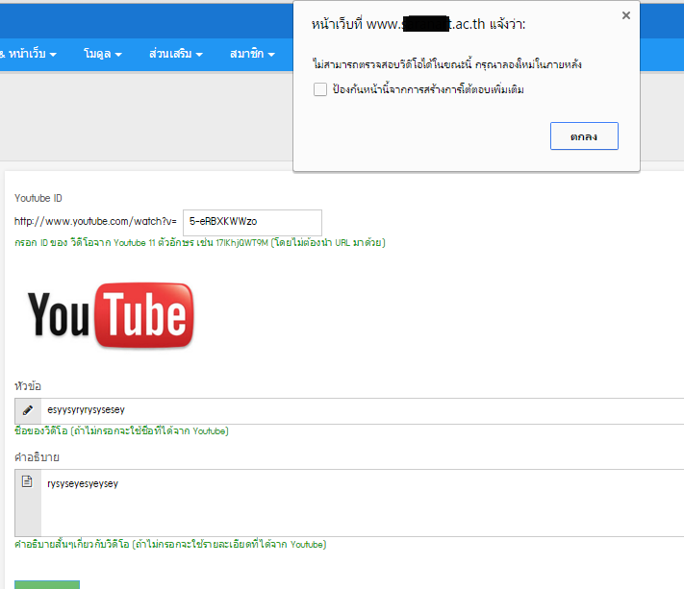Open the โมดูล dropdown menu
This screenshot has width=684, height=589.
[103, 54]
